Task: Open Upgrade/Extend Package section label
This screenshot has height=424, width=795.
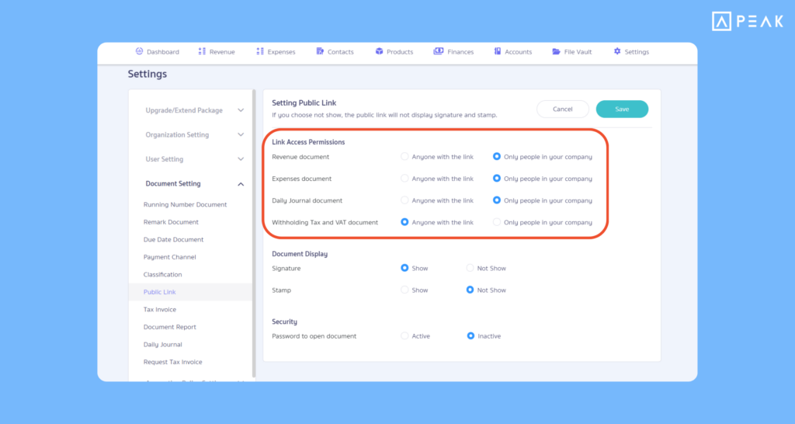Action: pos(184,110)
